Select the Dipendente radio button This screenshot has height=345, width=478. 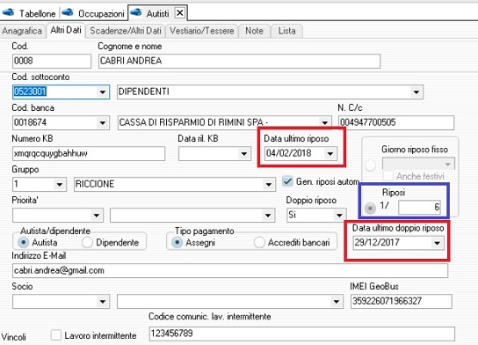click(x=87, y=242)
